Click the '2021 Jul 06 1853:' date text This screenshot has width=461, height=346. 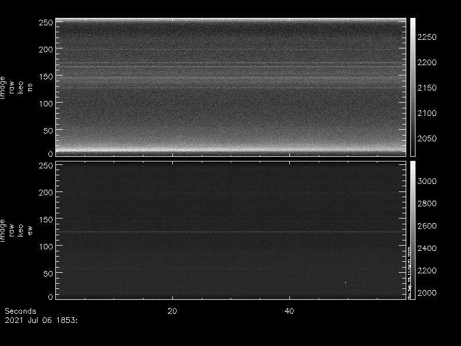41,319
